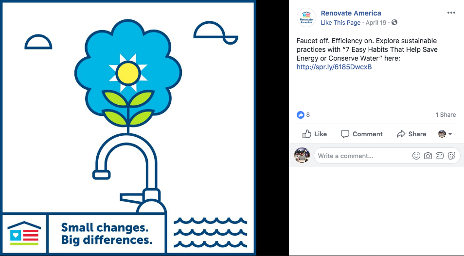Insert an emoji in the comment

click(x=416, y=156)
